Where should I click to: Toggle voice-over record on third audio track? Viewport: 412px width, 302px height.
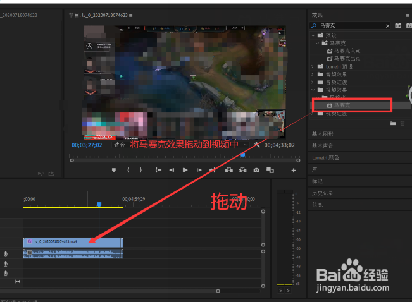pyautogui.click(x=6, y=274)
